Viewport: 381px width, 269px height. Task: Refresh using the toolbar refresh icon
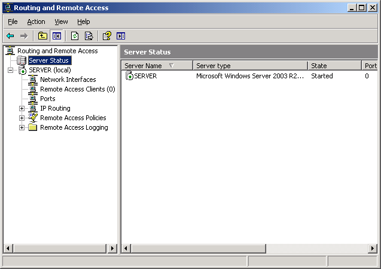click(75, 36)
